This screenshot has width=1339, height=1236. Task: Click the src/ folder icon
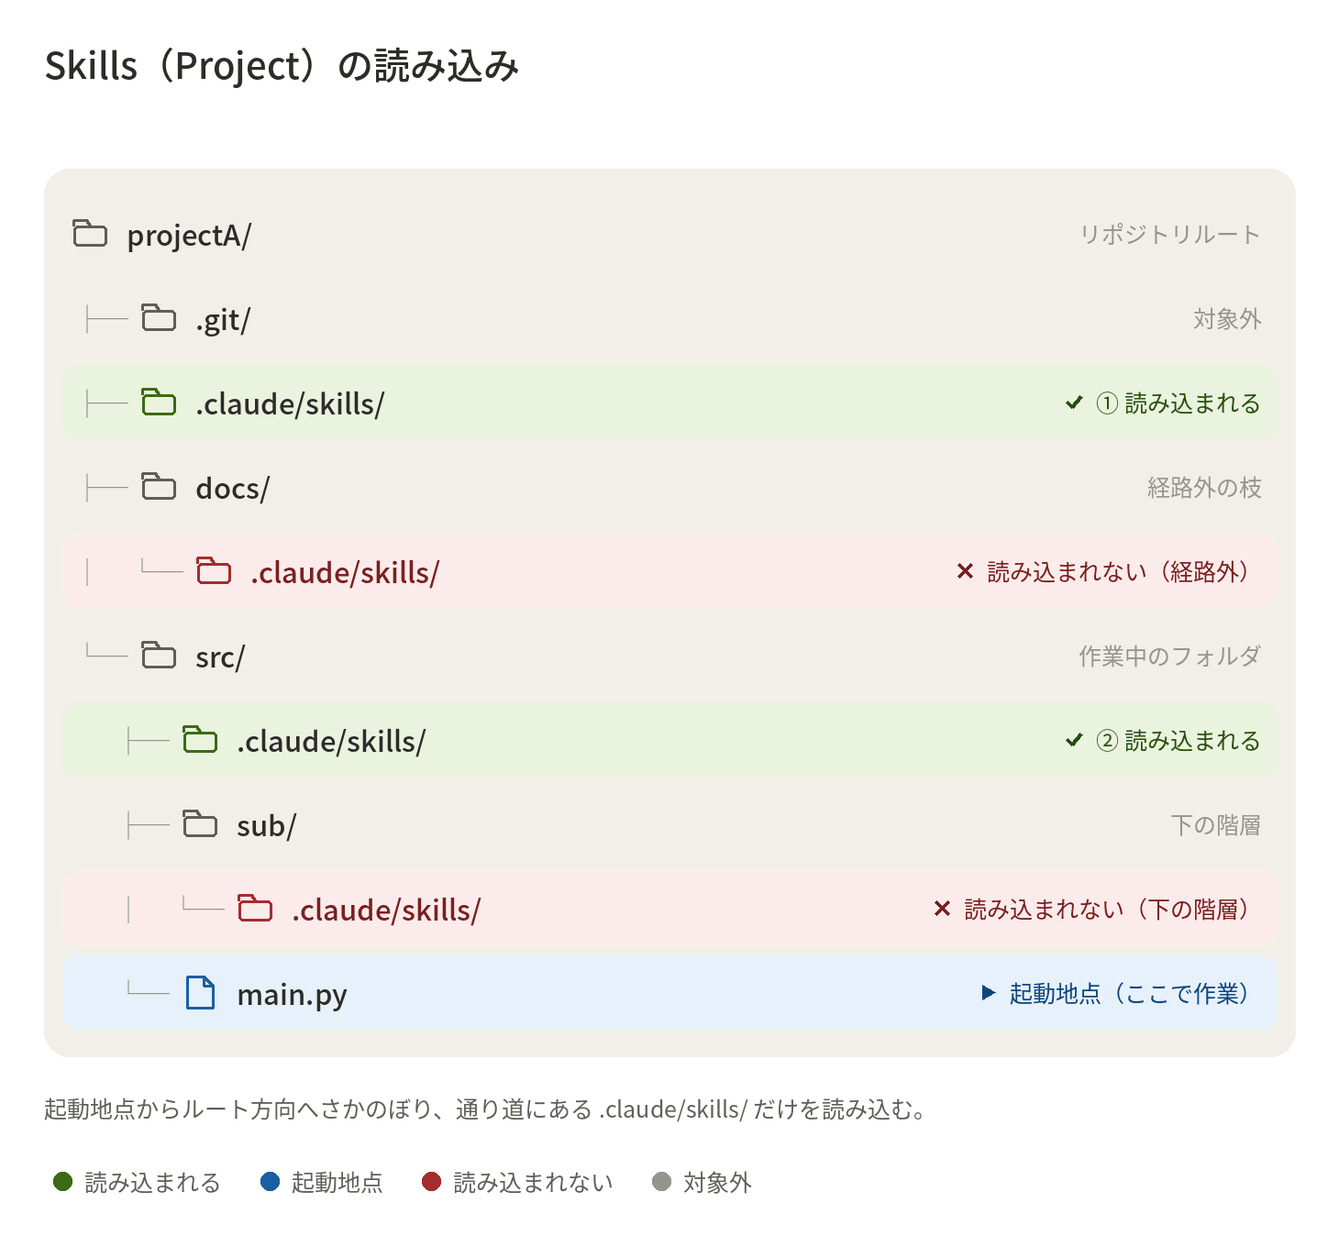click(159, 656)
